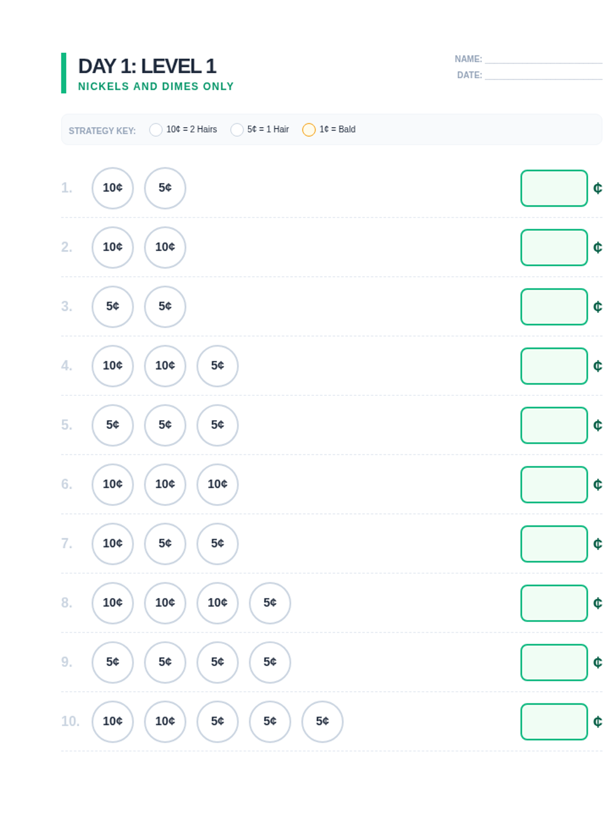The height and width of the screenshot is (813, 609).
Task: Click the middle 10¢ coin in problem 6
Action: tap(165, 484)
